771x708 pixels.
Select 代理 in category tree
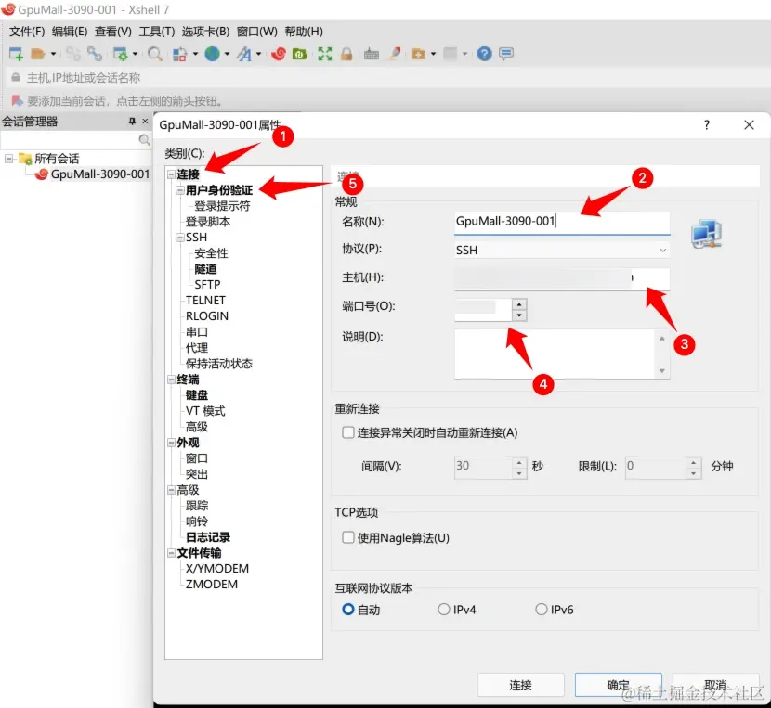click(x=197, y=348)
